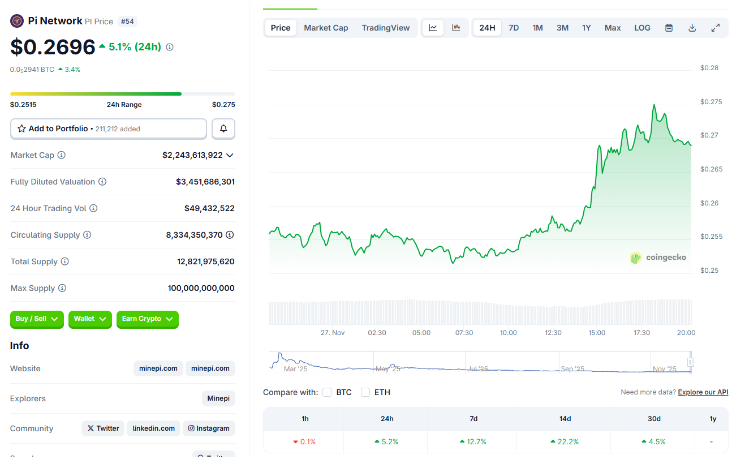Screen dimensions: 732x459
Task: Click the $3,451,686,301 valuation value
Action: click(205, 182)
